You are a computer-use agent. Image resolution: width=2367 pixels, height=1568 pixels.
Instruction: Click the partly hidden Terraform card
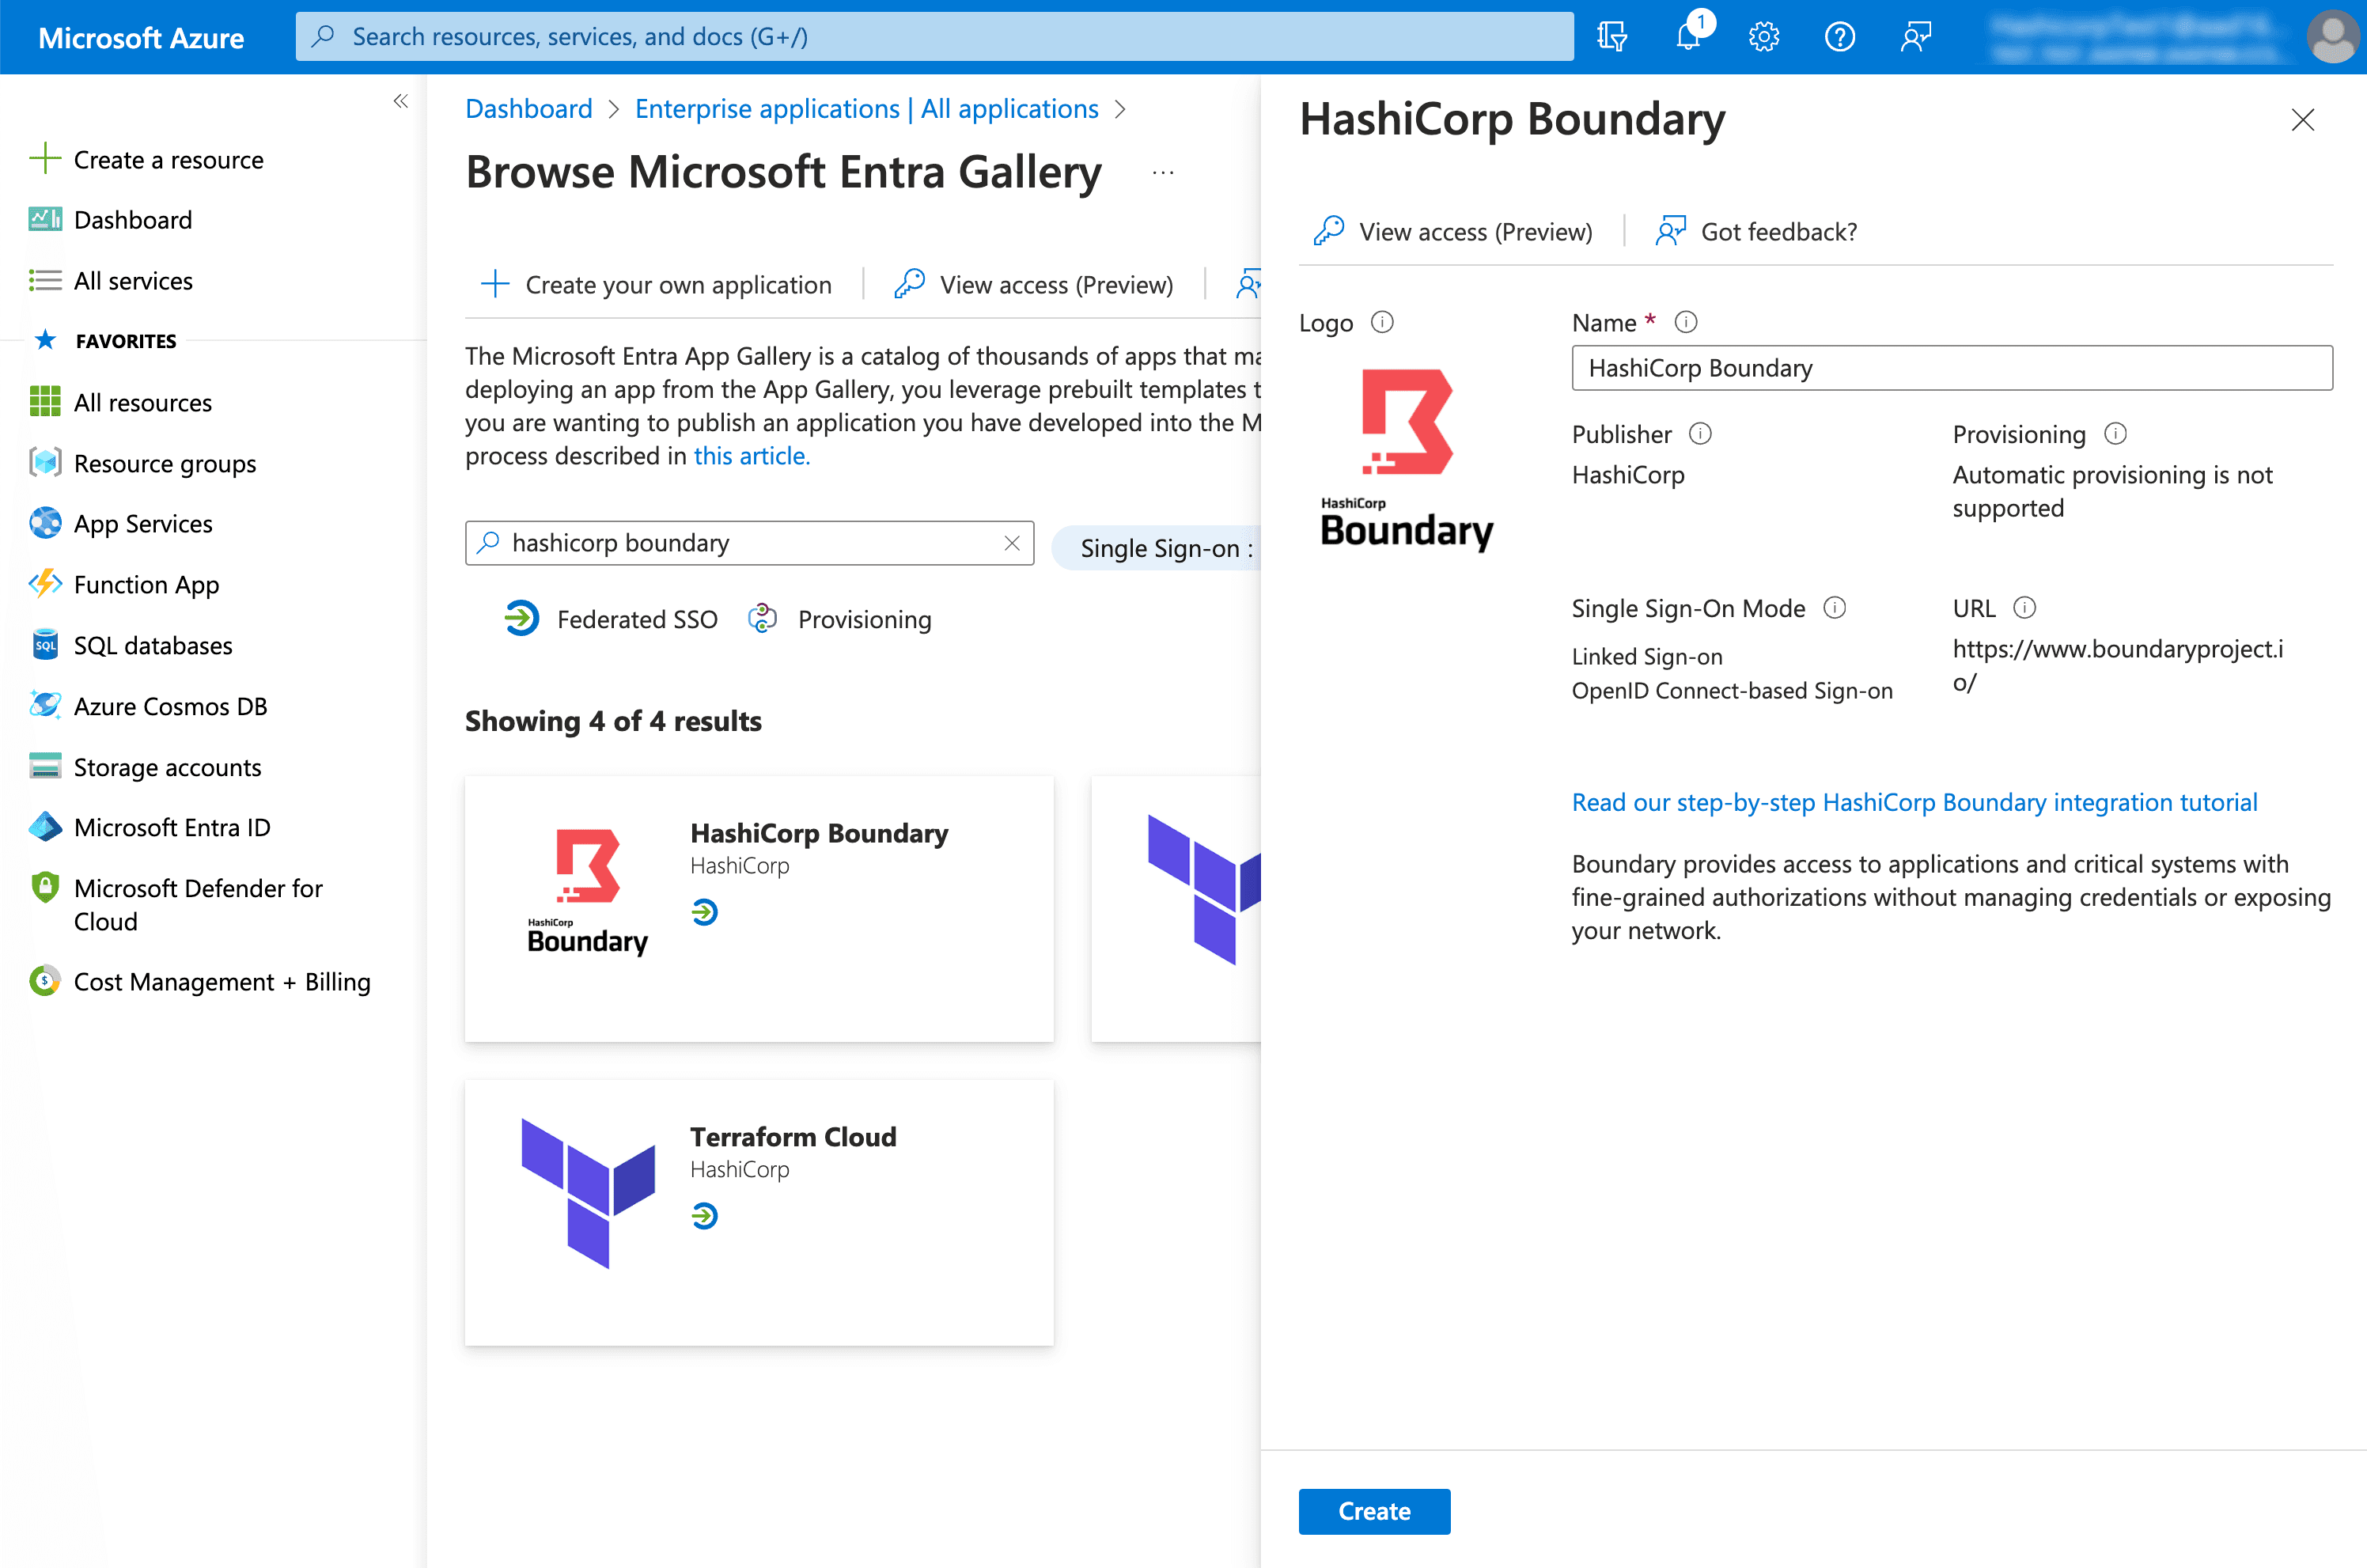1176,909
